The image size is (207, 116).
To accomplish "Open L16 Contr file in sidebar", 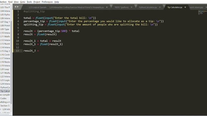I will click(5, 55).
